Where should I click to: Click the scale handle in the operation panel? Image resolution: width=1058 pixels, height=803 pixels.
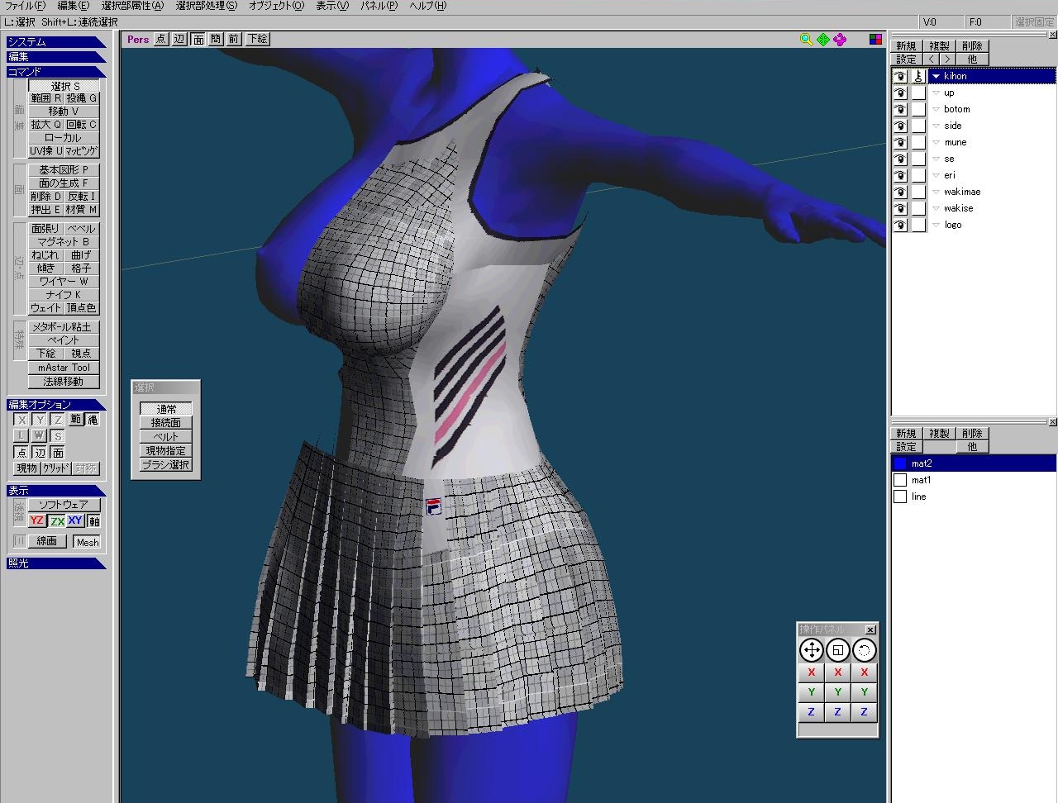click(837, 650)
